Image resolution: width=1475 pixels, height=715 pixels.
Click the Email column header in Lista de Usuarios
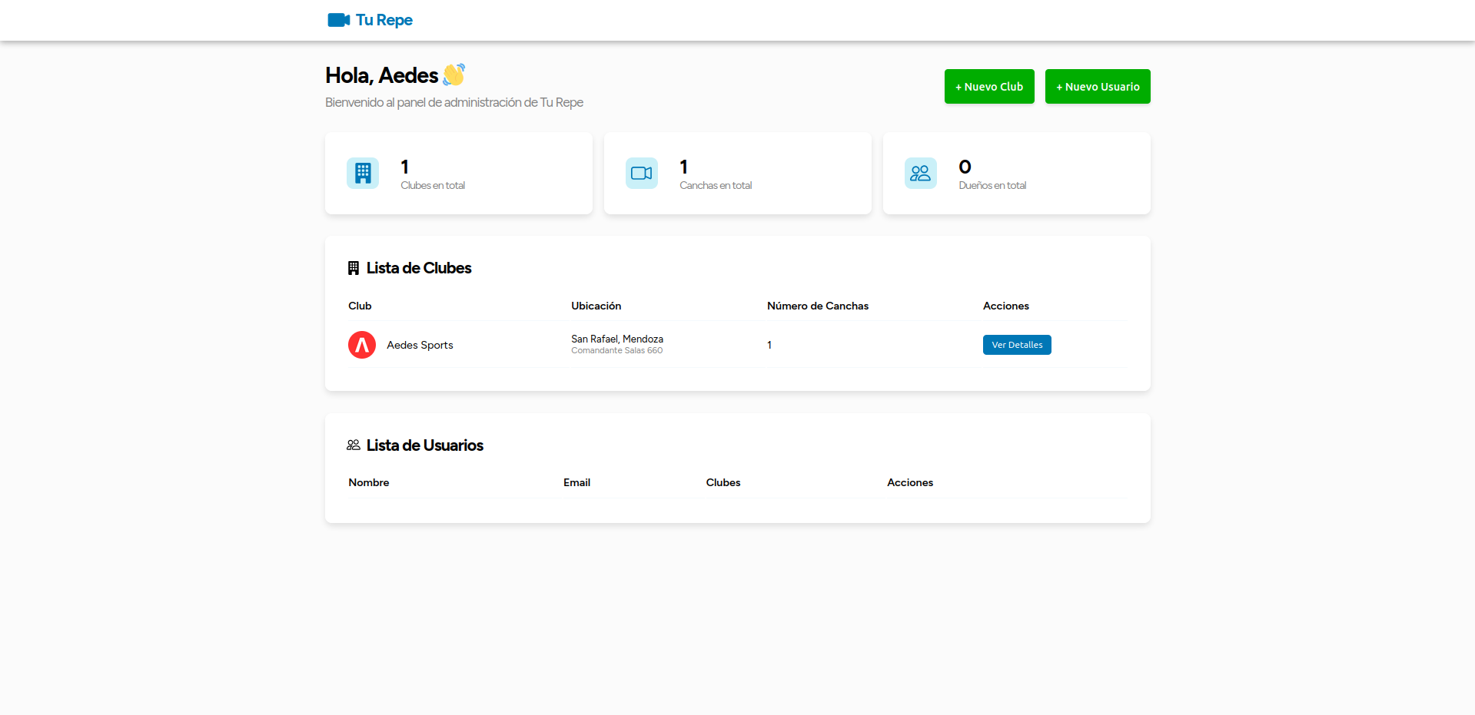(576, 482)
